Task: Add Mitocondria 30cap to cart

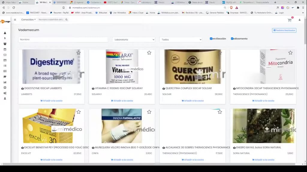Action: (x=263, y=101)
